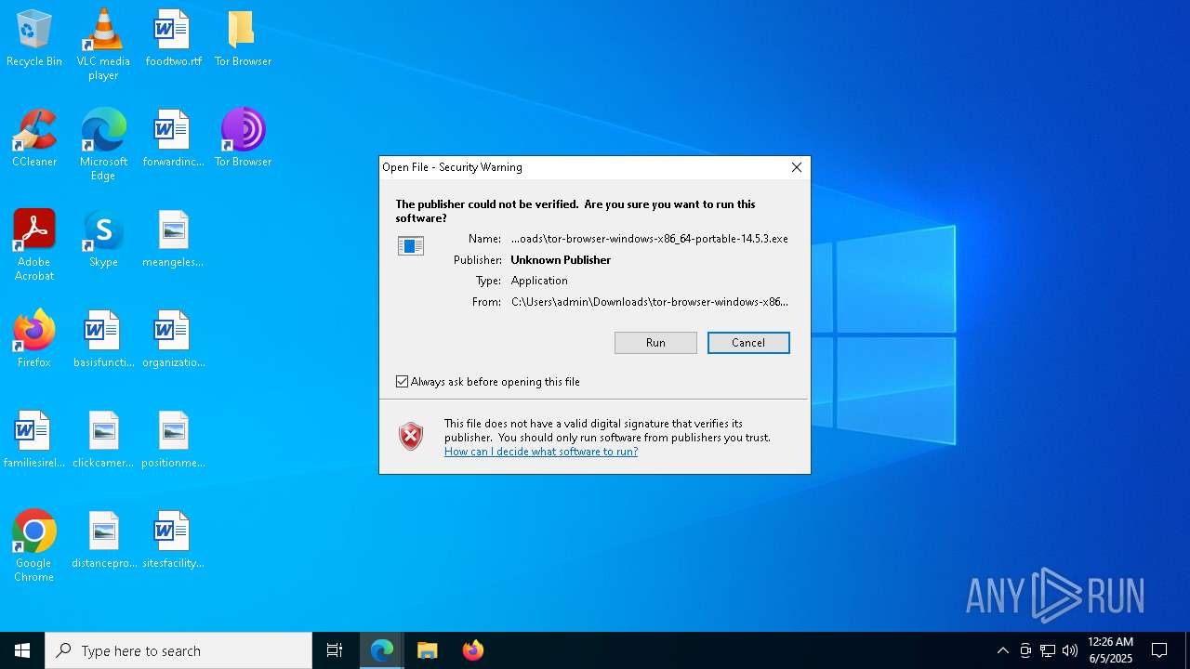Click the Unknown Publisher text
Image resolution: width=1190 pixels, height=669 pixels.
pyautogui.click(x=561, y=260)
